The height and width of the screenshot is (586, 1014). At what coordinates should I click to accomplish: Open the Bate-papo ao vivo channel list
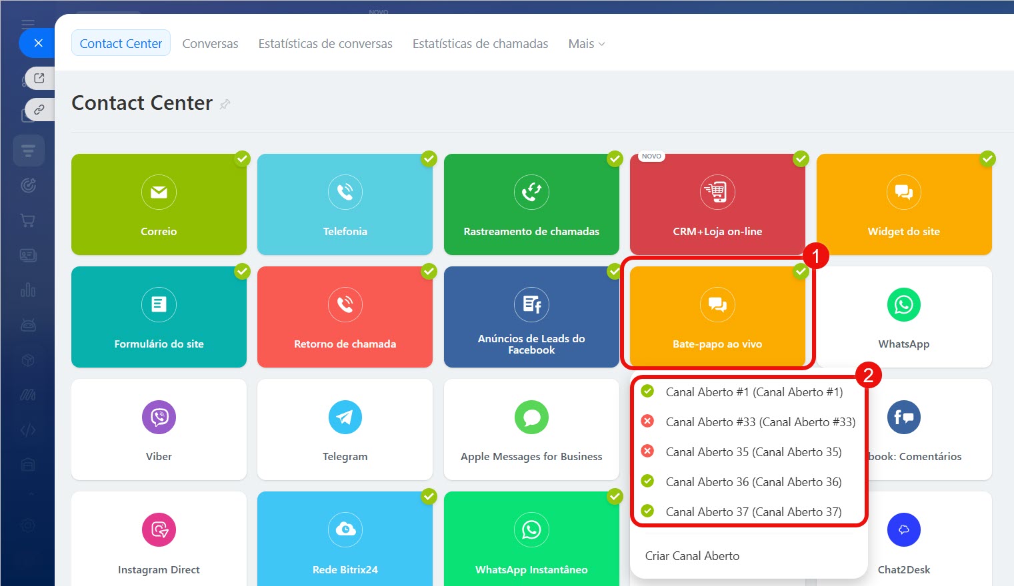717,317
